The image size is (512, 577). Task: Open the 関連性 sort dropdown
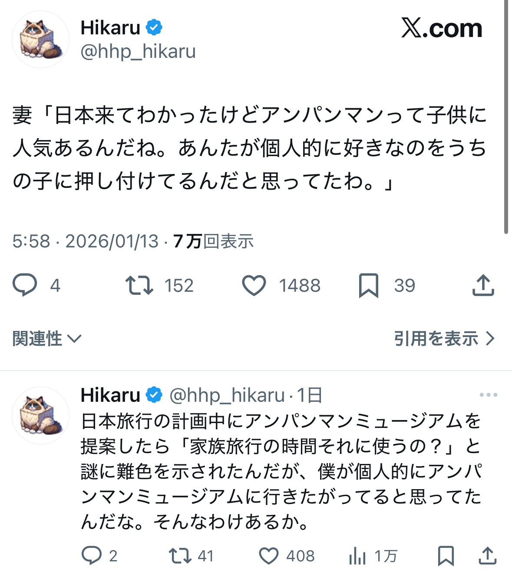tap(47, 339)
